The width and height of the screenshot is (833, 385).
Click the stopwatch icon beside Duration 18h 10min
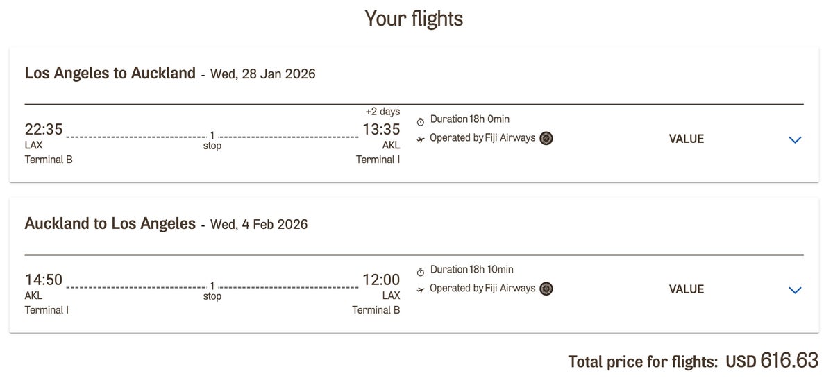(x=421, y=272)
